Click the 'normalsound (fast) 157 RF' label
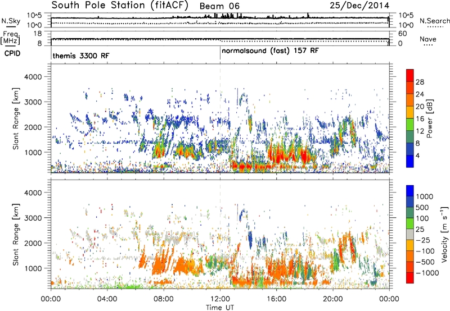This screenshot has width=450, height=311. tap(270, 51)
